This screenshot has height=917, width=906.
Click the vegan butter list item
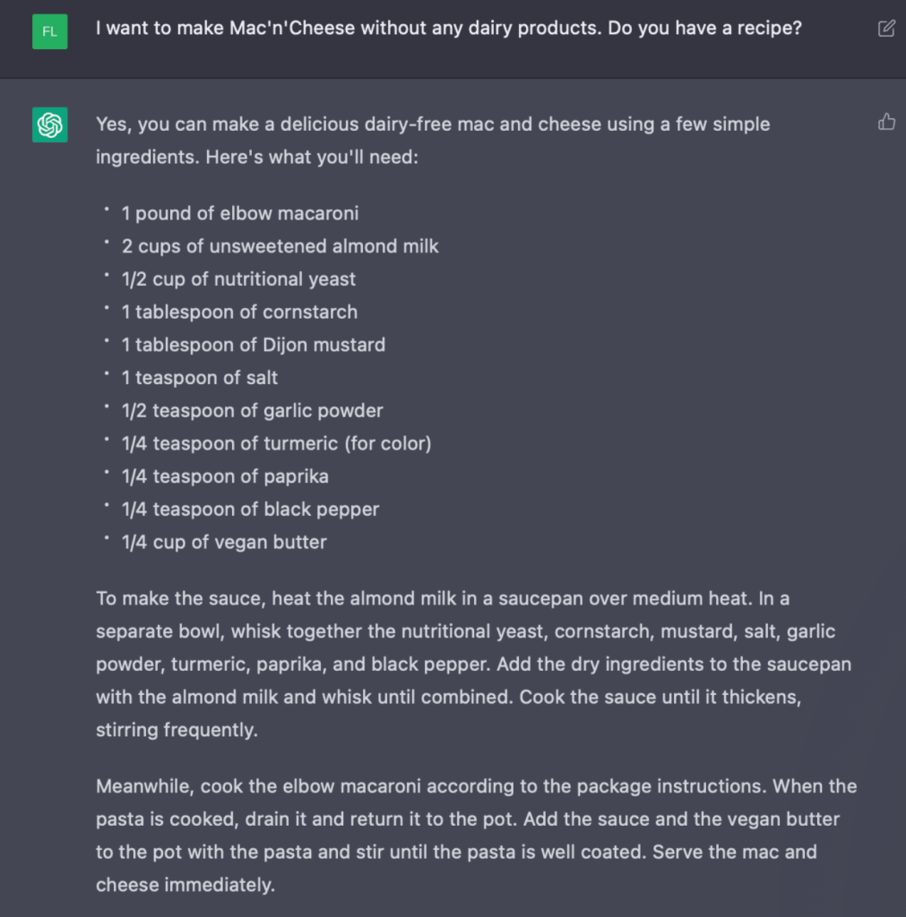(224, 542)
